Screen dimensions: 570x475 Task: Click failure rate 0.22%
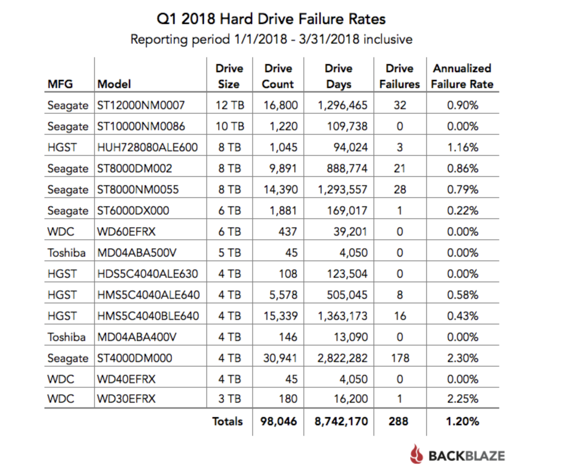[463, 210]
